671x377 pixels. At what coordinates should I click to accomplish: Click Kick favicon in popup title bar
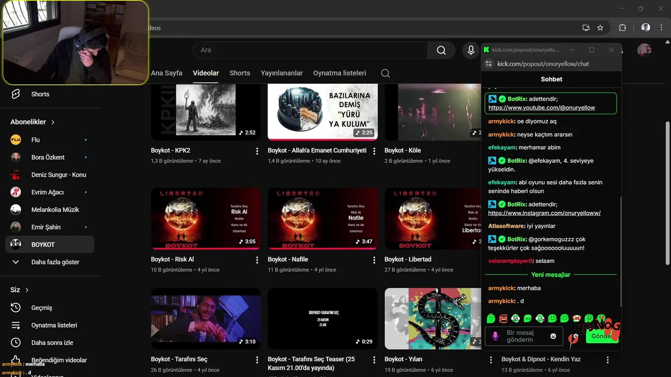(486, 50)
